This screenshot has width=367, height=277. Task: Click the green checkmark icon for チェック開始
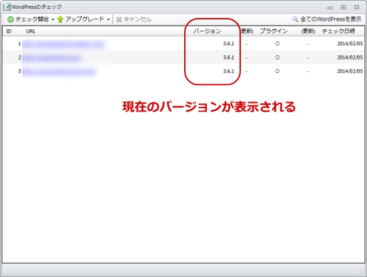point(11,19)
